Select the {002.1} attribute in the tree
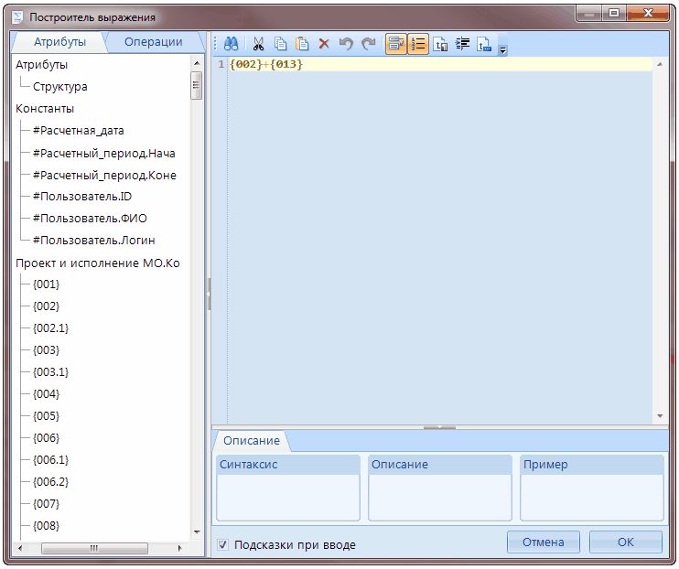679x569 pixels. pyautogui.click(x=50, y=328)
